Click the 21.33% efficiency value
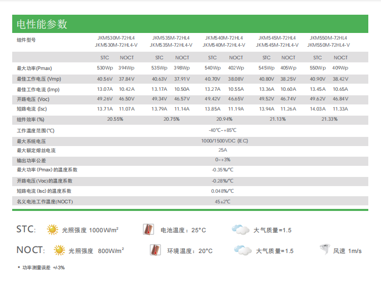381x287 pixels. [330, 119]
